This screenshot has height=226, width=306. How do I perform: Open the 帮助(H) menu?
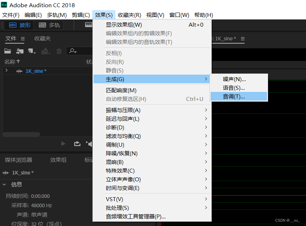203,15
